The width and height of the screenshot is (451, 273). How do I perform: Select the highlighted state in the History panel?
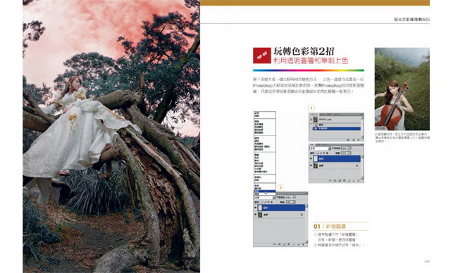[337, 129]
